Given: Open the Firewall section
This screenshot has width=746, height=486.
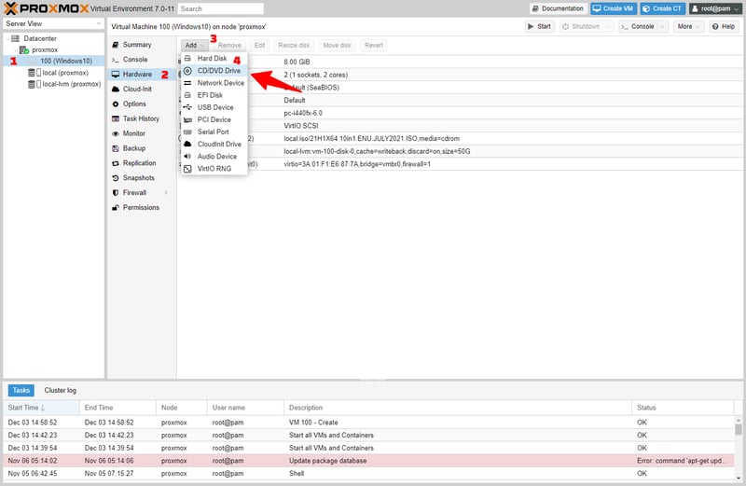Looking at the screenshot, I should (134, 193).
